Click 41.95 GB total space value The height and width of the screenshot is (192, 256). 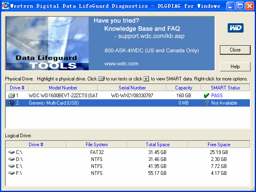click(x=157, y=166)
